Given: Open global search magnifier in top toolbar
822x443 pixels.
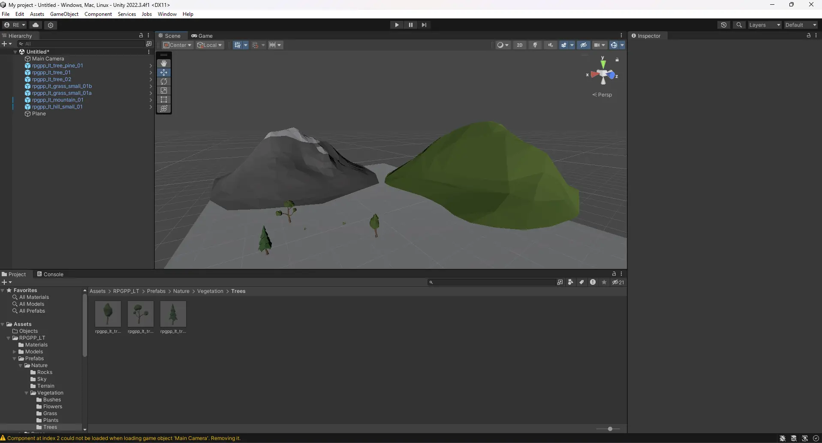Looking at the screenshot, I should click(x=739, y=25).
